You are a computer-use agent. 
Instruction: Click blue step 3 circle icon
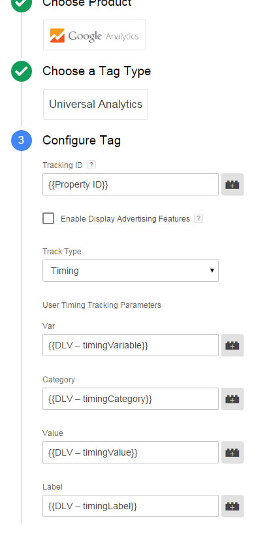click(22, 141)
